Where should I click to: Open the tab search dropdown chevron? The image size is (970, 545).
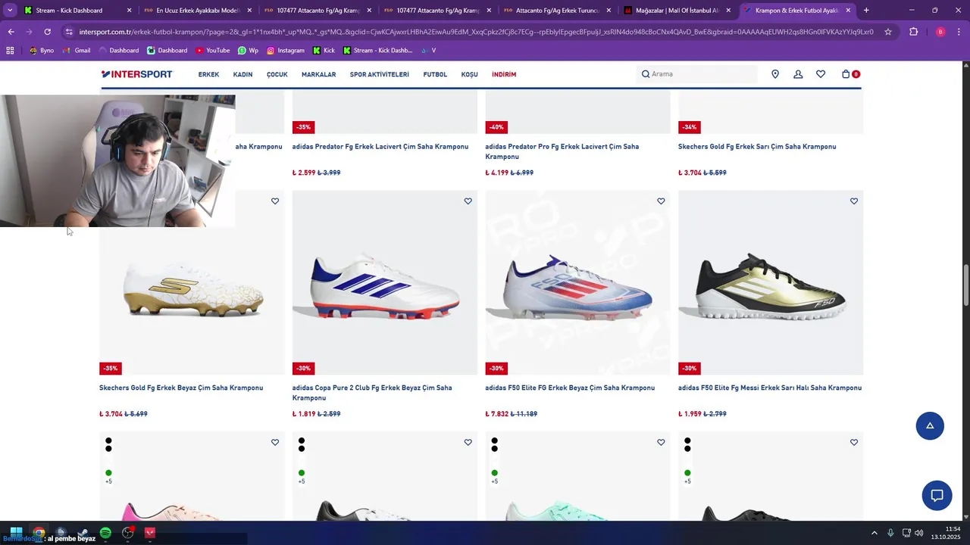[10, 11]
